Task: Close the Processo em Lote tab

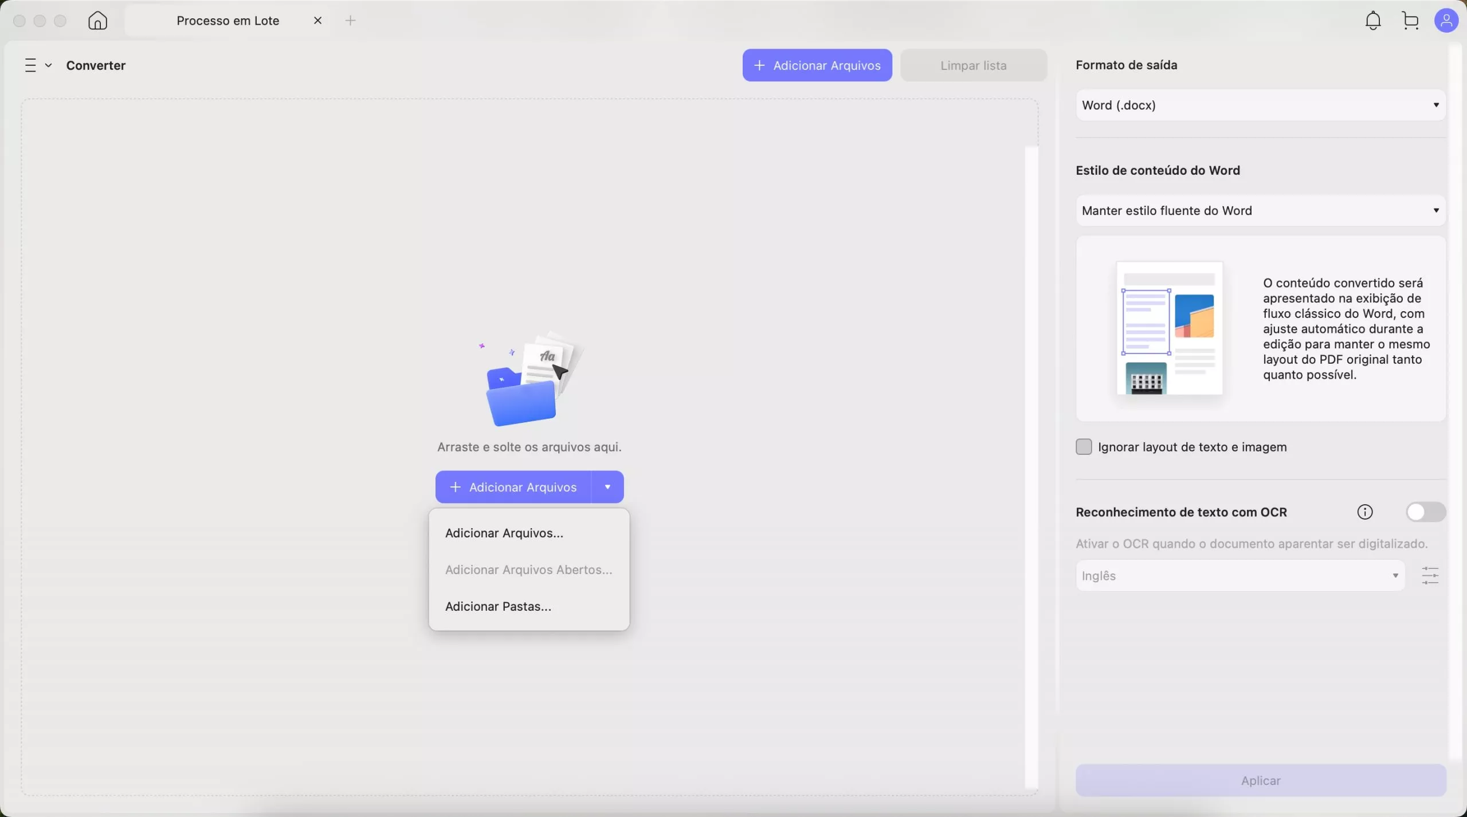Action: (318, 21)
